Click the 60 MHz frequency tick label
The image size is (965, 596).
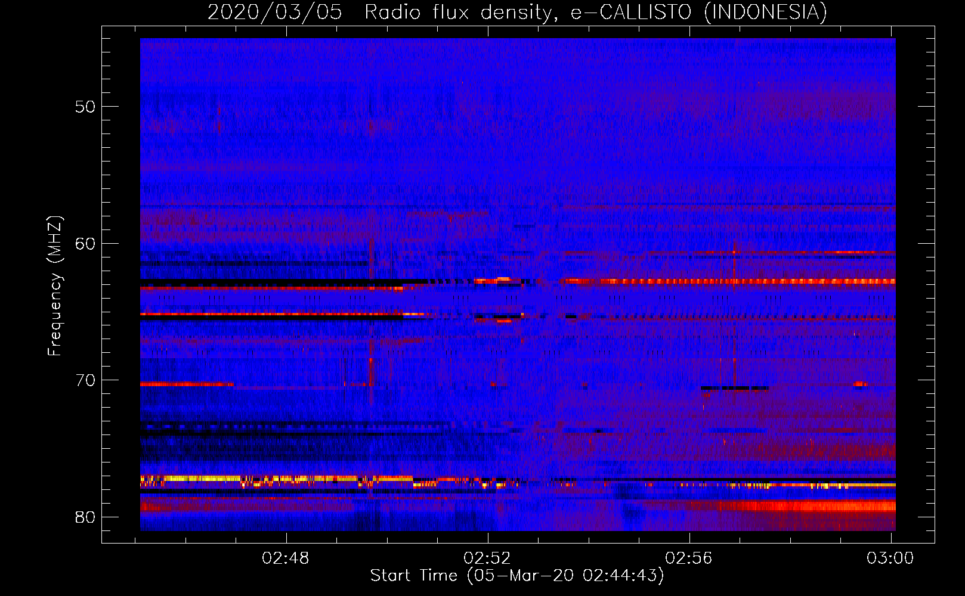tap(85, 243)
